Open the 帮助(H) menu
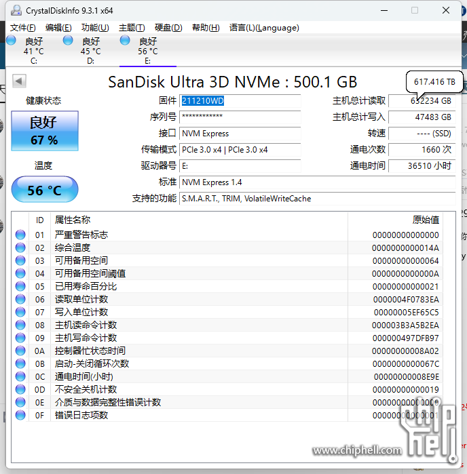The image size is (467, 474). tap(206, 28)
